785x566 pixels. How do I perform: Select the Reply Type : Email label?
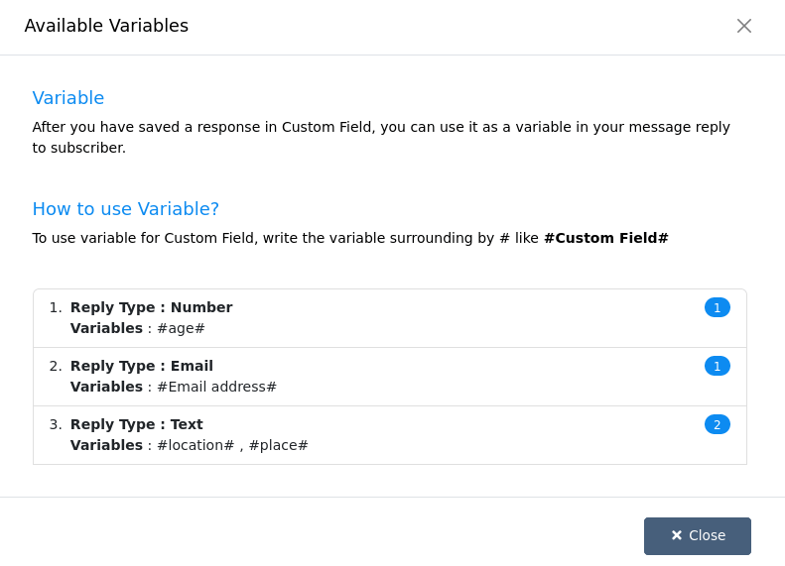(141, 366)
